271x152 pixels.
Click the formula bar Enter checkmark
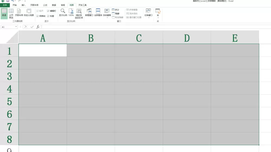tap(32, 27)
